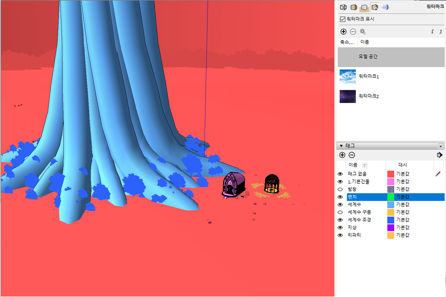Open the tag panel details flyout menu
Screen dimensions: 446x297
[x=439, y=155]
